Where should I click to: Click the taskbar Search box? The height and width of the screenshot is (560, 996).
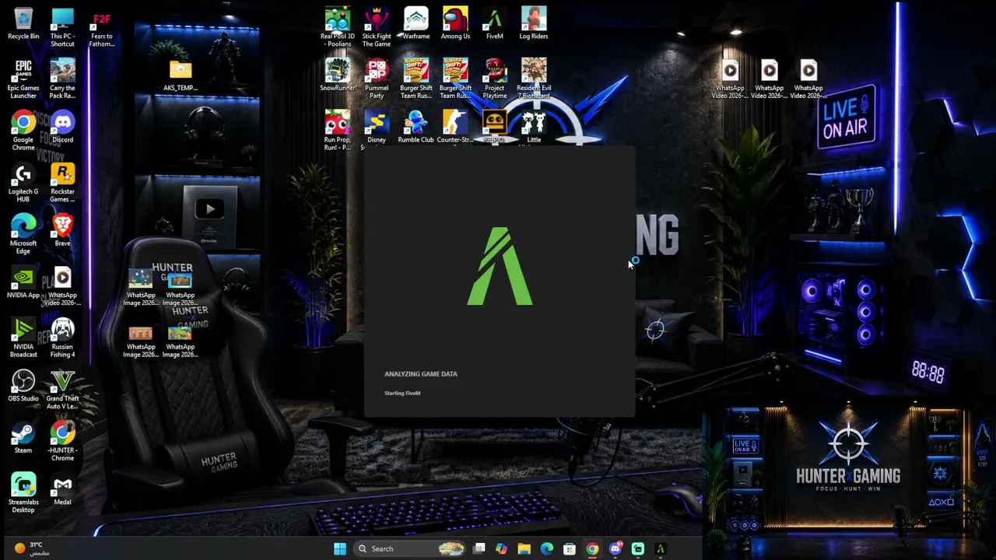(410, 548)
